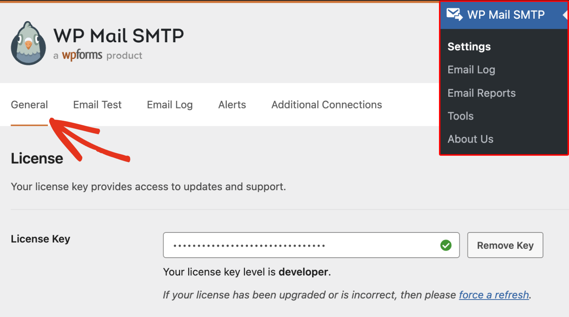
Task: Open the About Us page
Action: 470,139
